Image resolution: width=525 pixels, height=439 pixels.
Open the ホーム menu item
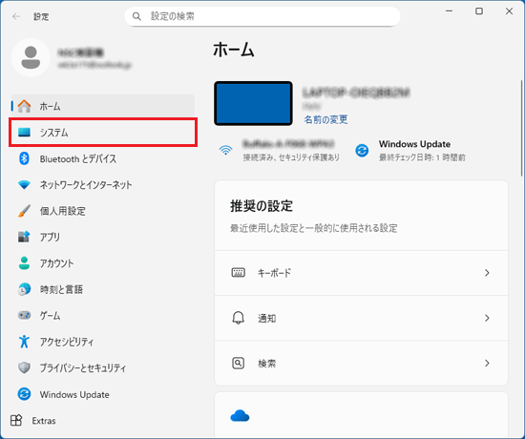(x=103, y=106)
